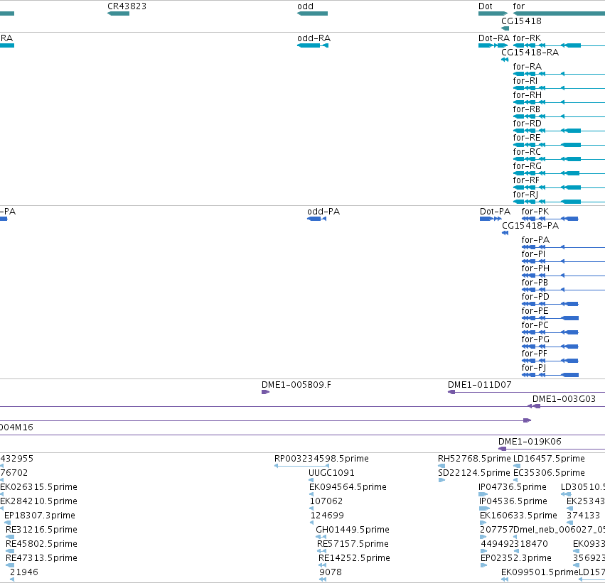The width and height of the screenshot is (605, 583).
Task: Click the for-RE transcript label
Action: (x=527, y=138)
